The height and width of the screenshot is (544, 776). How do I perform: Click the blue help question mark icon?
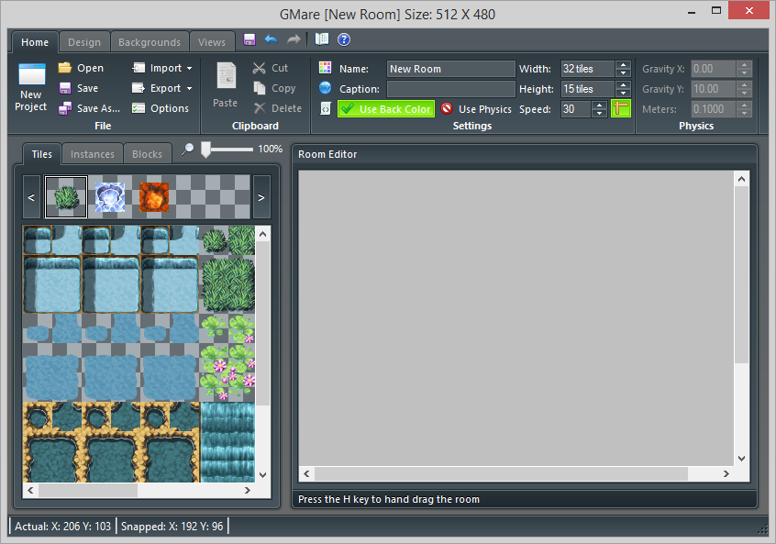344,39
